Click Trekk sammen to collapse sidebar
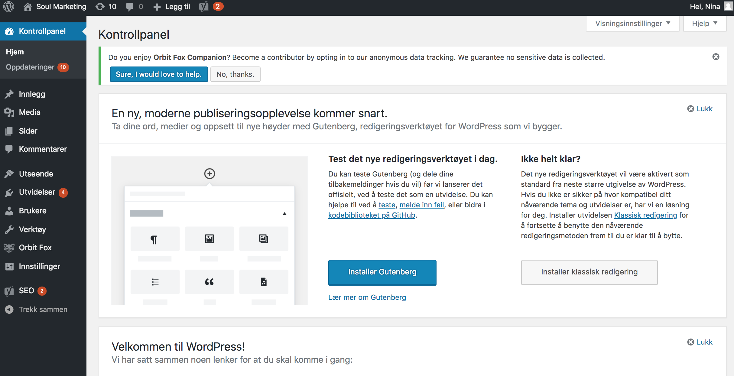 click(x=43, y=310)
